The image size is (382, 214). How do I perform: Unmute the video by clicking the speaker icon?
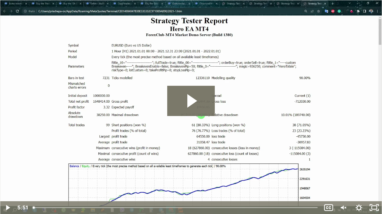point(343,208)
